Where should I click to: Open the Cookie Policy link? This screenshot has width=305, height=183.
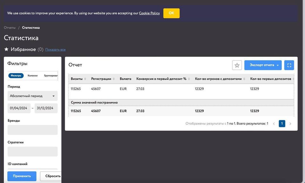click(149, 13)
